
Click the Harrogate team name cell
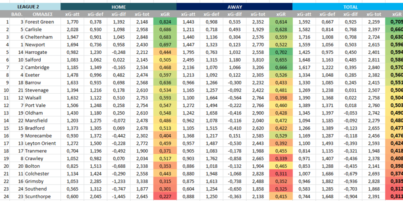pos(37,52)
